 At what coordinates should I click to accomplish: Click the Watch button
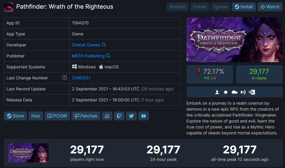pos(270,7)
